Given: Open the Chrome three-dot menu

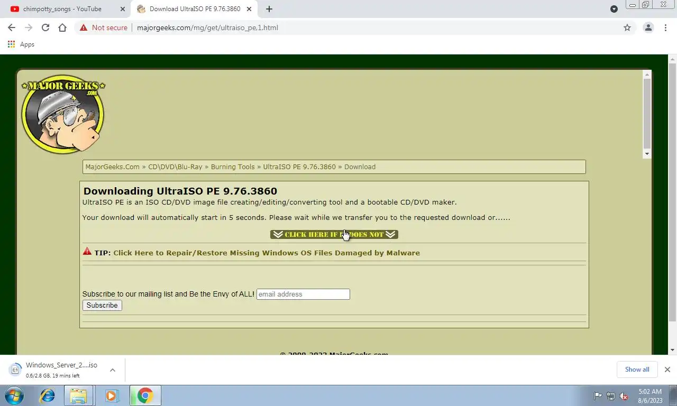Looking at the screenshot, I should 665,27.
